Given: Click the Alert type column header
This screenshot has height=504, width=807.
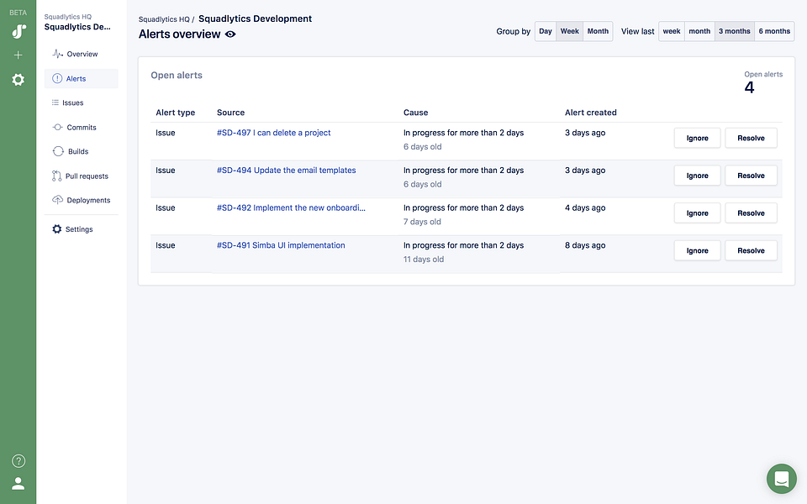Looking at the screenshot, I should pyautogui.click(x=175, y=113).
